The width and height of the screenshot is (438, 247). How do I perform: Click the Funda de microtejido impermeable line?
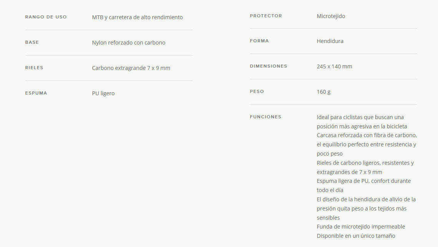point(361,227)
